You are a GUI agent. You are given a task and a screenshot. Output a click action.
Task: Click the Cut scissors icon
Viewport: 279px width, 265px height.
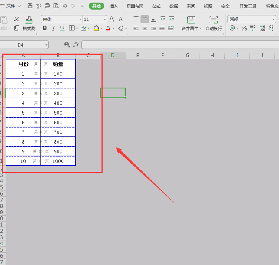tap(16, 19)
